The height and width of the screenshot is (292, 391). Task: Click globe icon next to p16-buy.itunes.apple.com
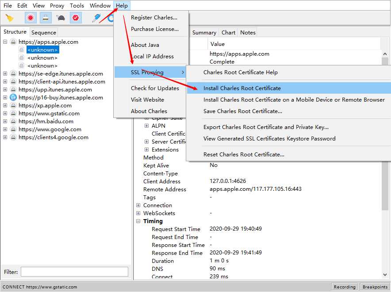pyautogui.click(x=13, y=98)
